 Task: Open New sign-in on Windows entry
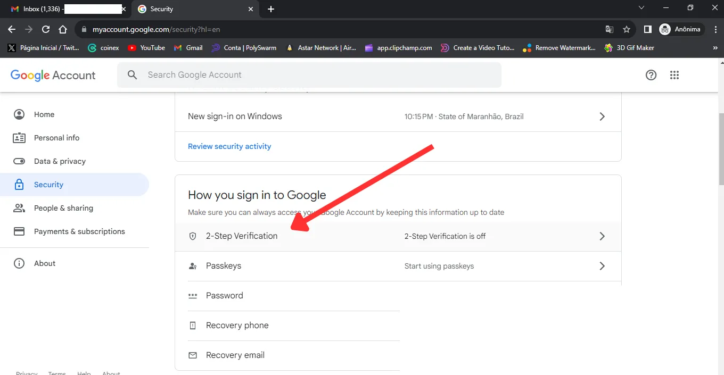point(398,116)
